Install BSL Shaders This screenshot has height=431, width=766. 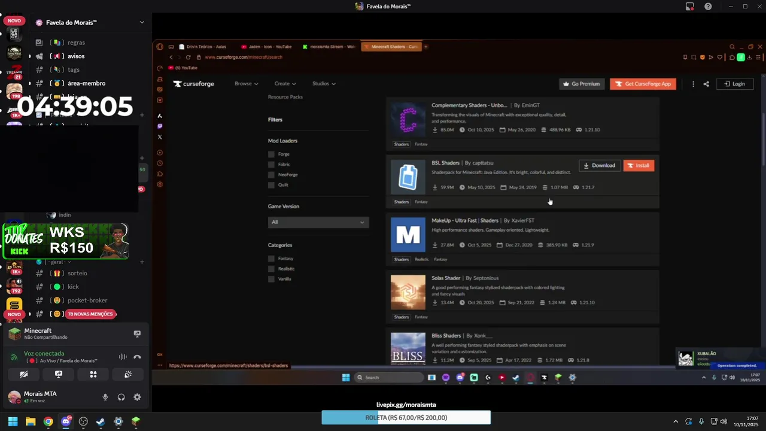(639, 165)
